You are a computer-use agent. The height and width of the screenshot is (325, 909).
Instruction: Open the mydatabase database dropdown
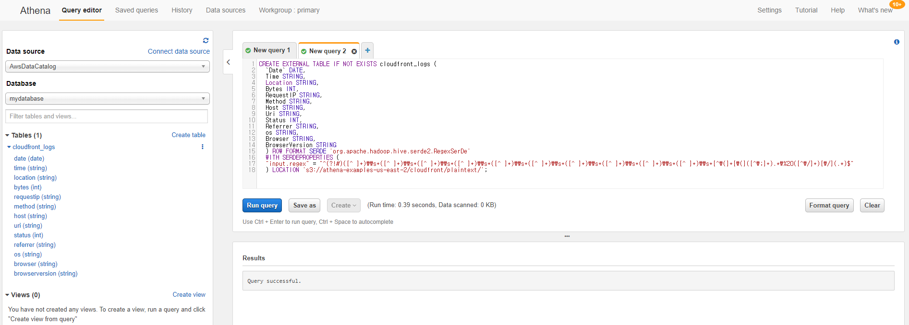click(108, 98)
